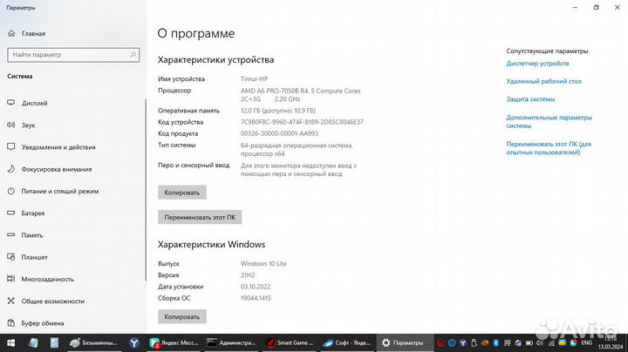Open the Буфер обмена section
This screenshot has height=352, width=628.
click(36, 322)
